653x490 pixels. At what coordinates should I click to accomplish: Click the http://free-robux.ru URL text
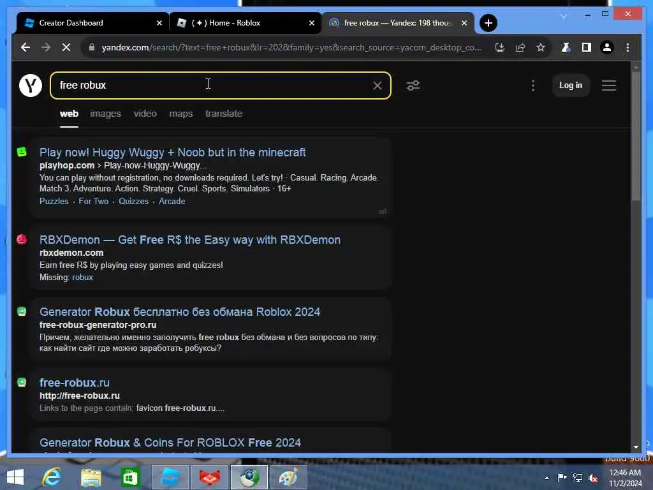pos(80,396)
